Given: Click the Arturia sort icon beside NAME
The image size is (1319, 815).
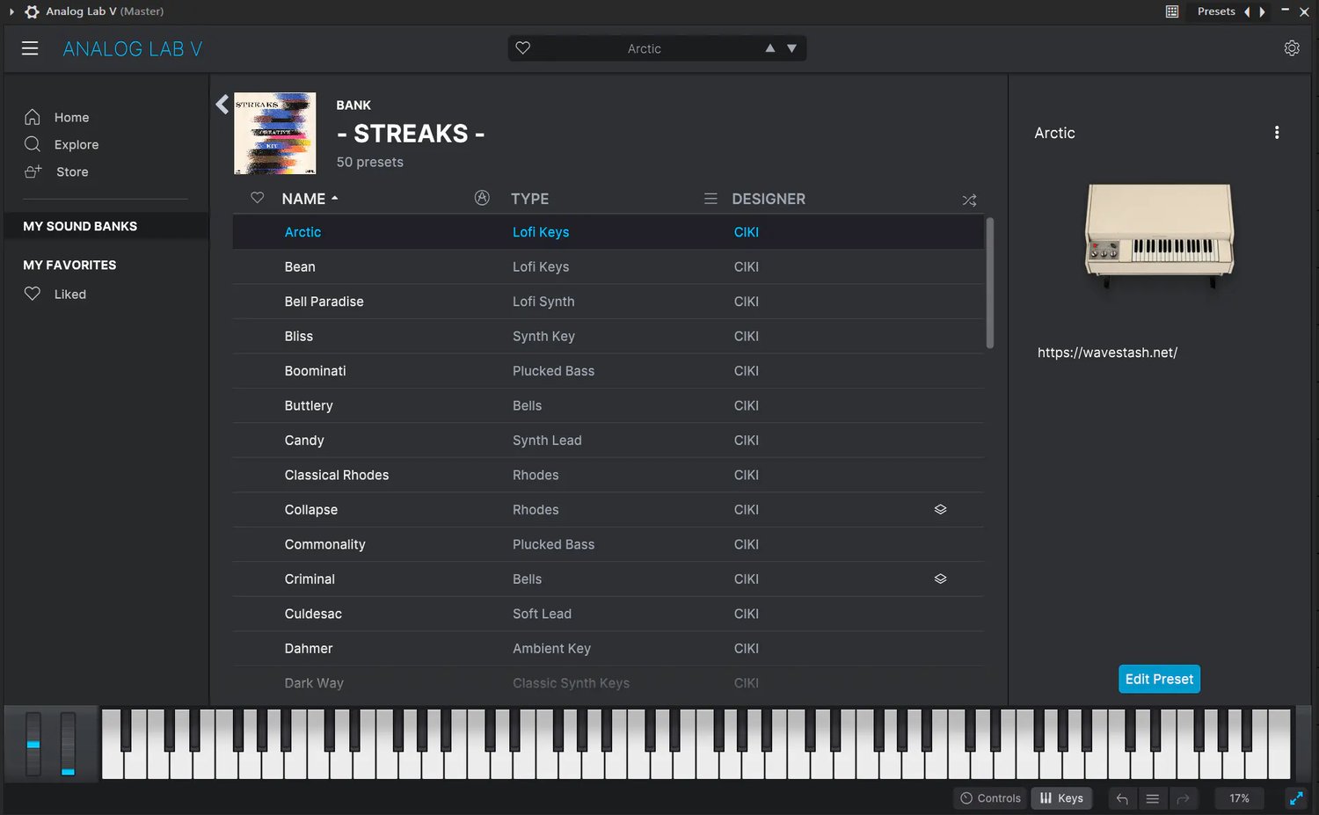Looking at the screenshot, I should point(482,198).
